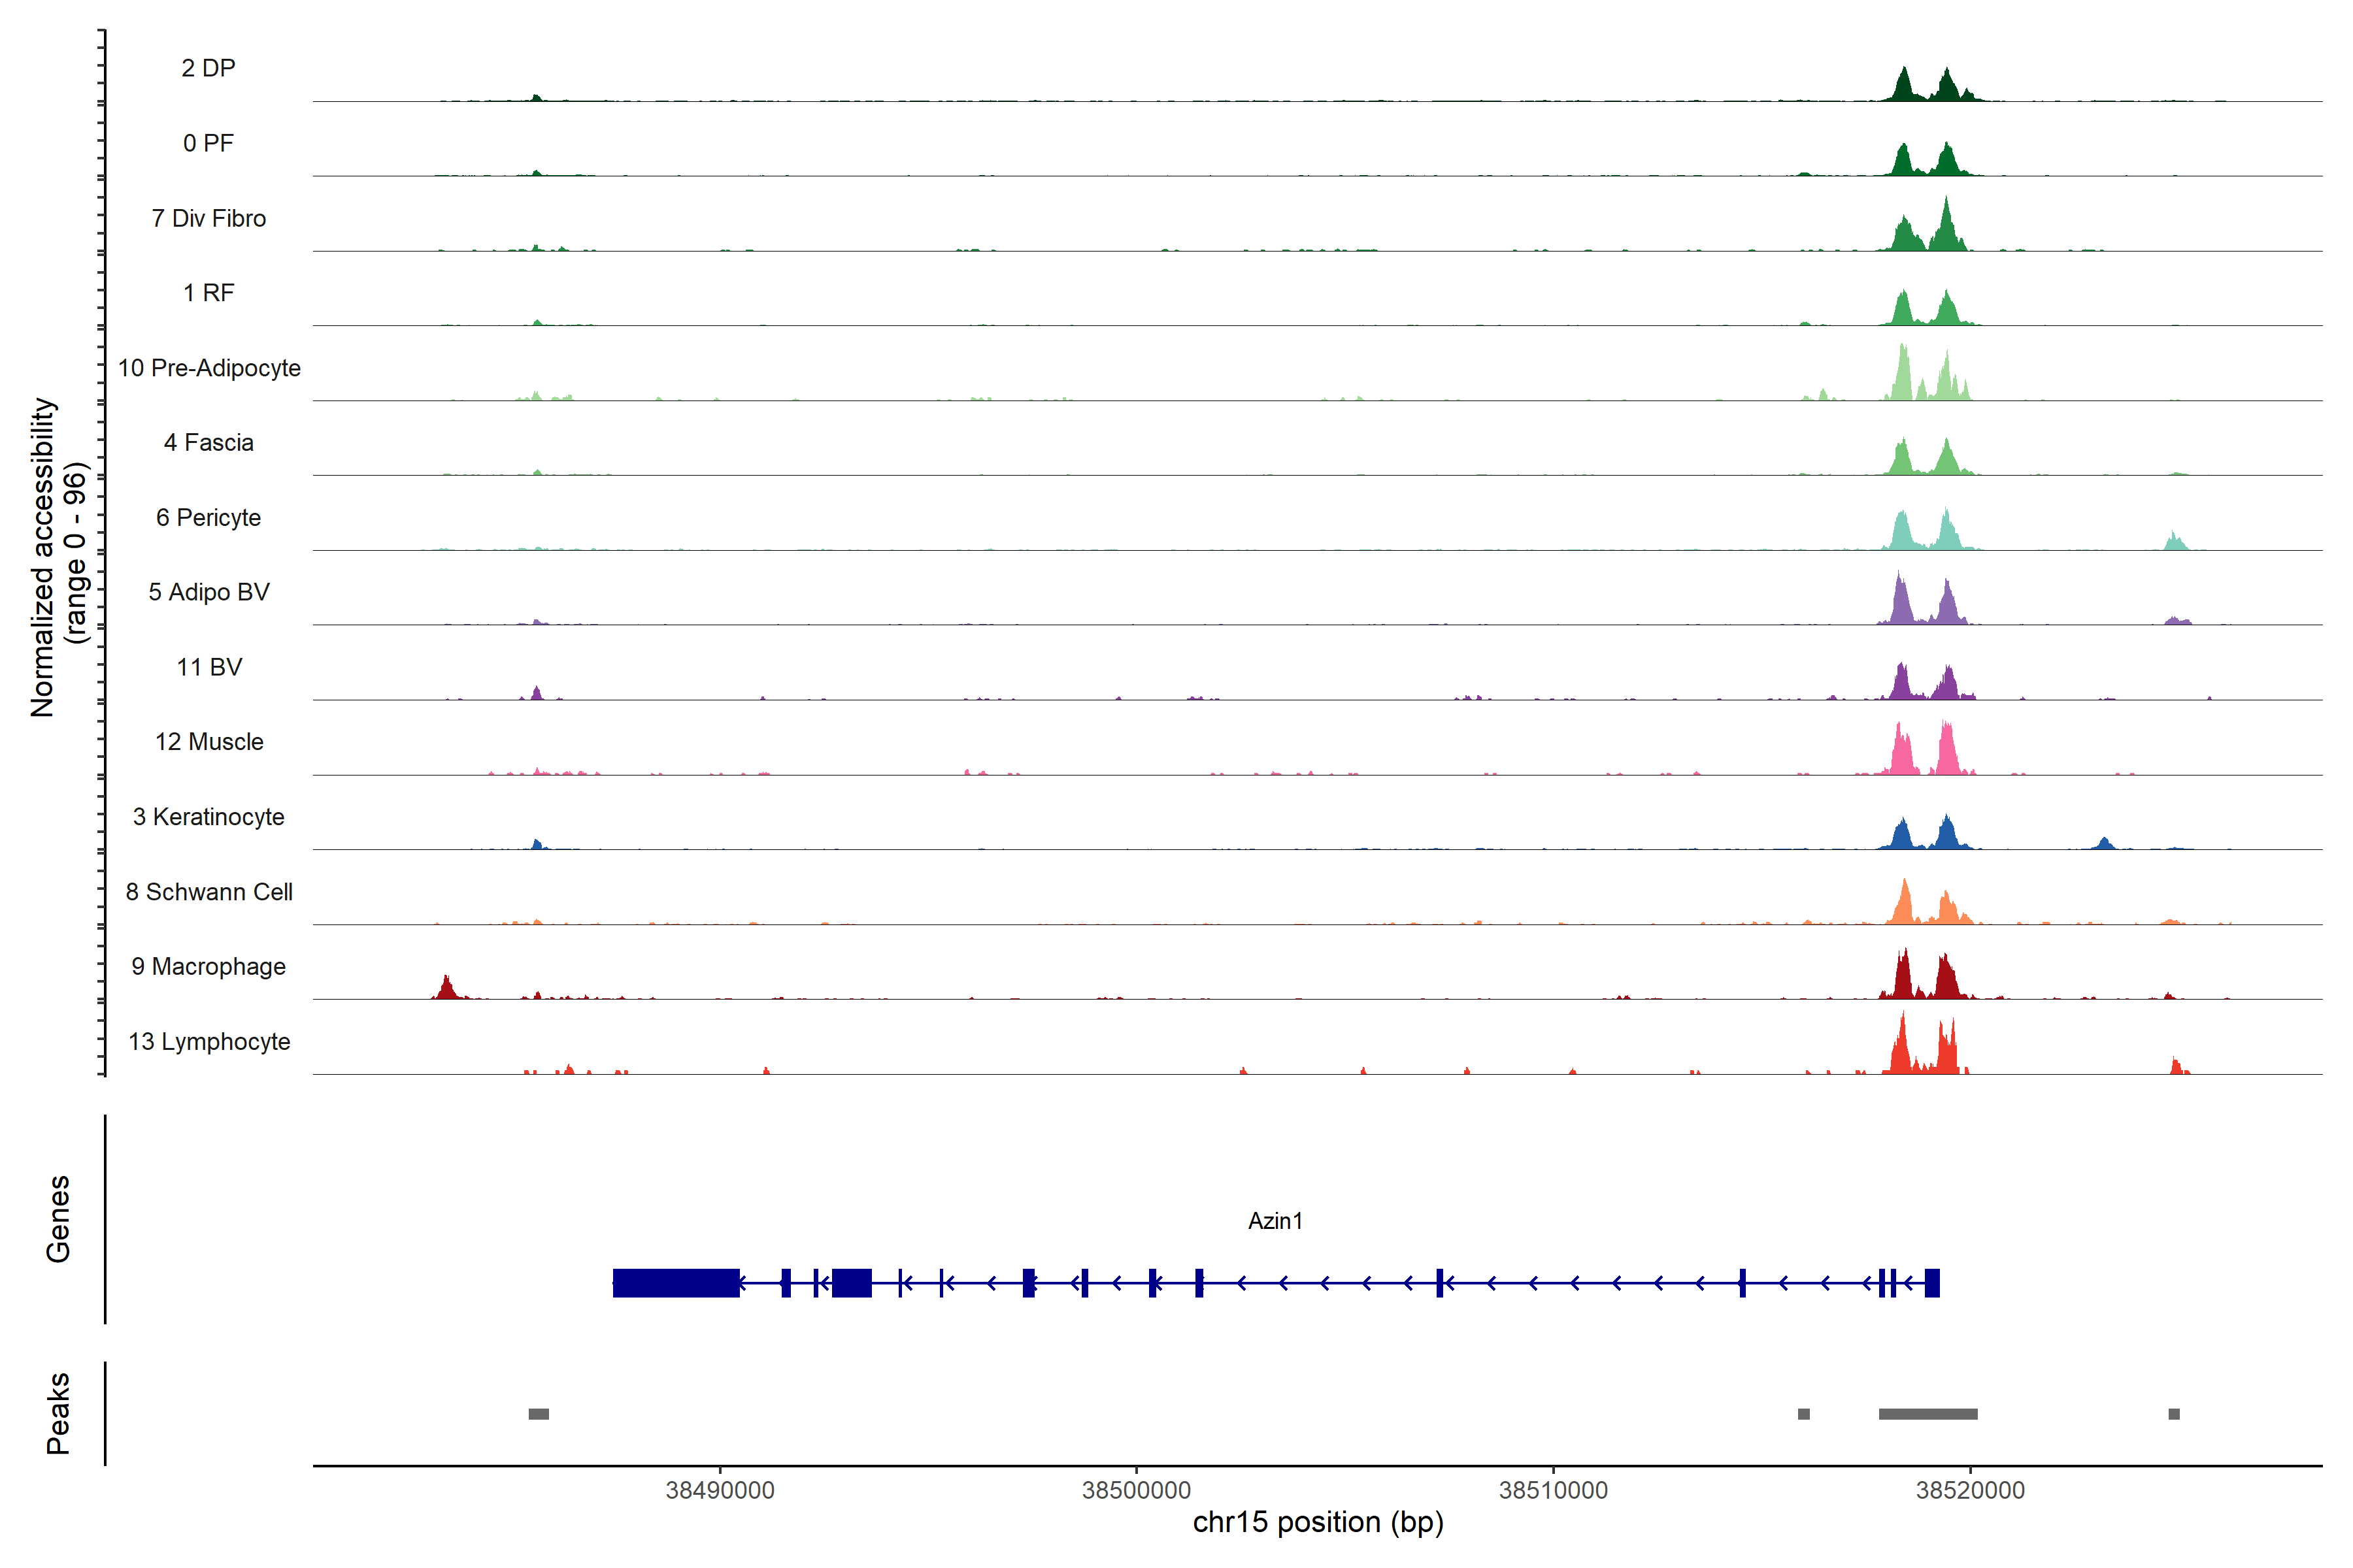Click the 6 Pericyte track label
Screen dimensions: 2353x1568
[x=208, y=518]
